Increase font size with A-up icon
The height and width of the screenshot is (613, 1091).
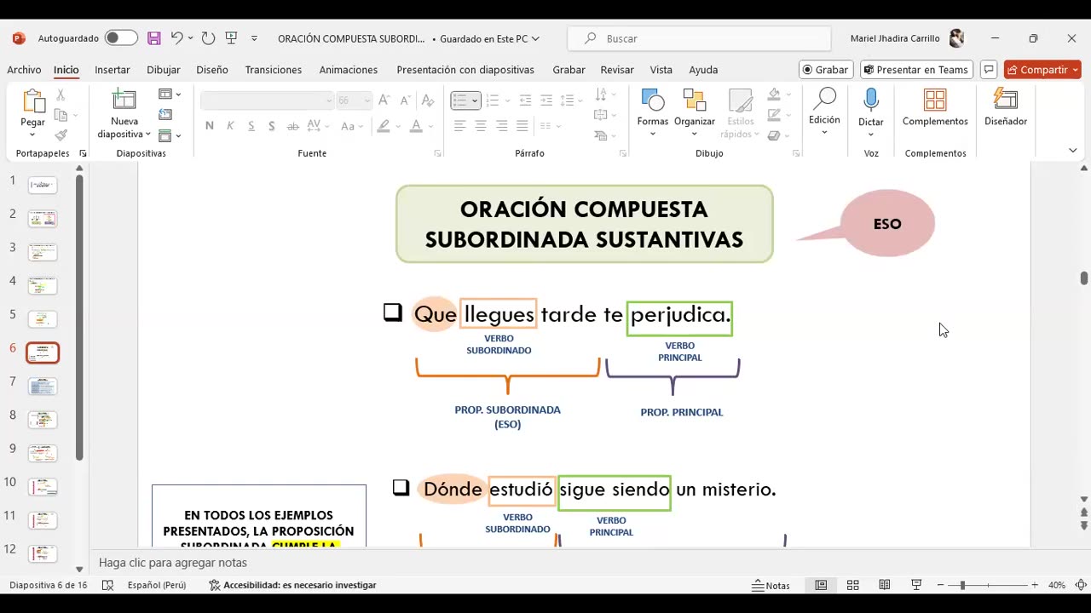coord(384,100)
